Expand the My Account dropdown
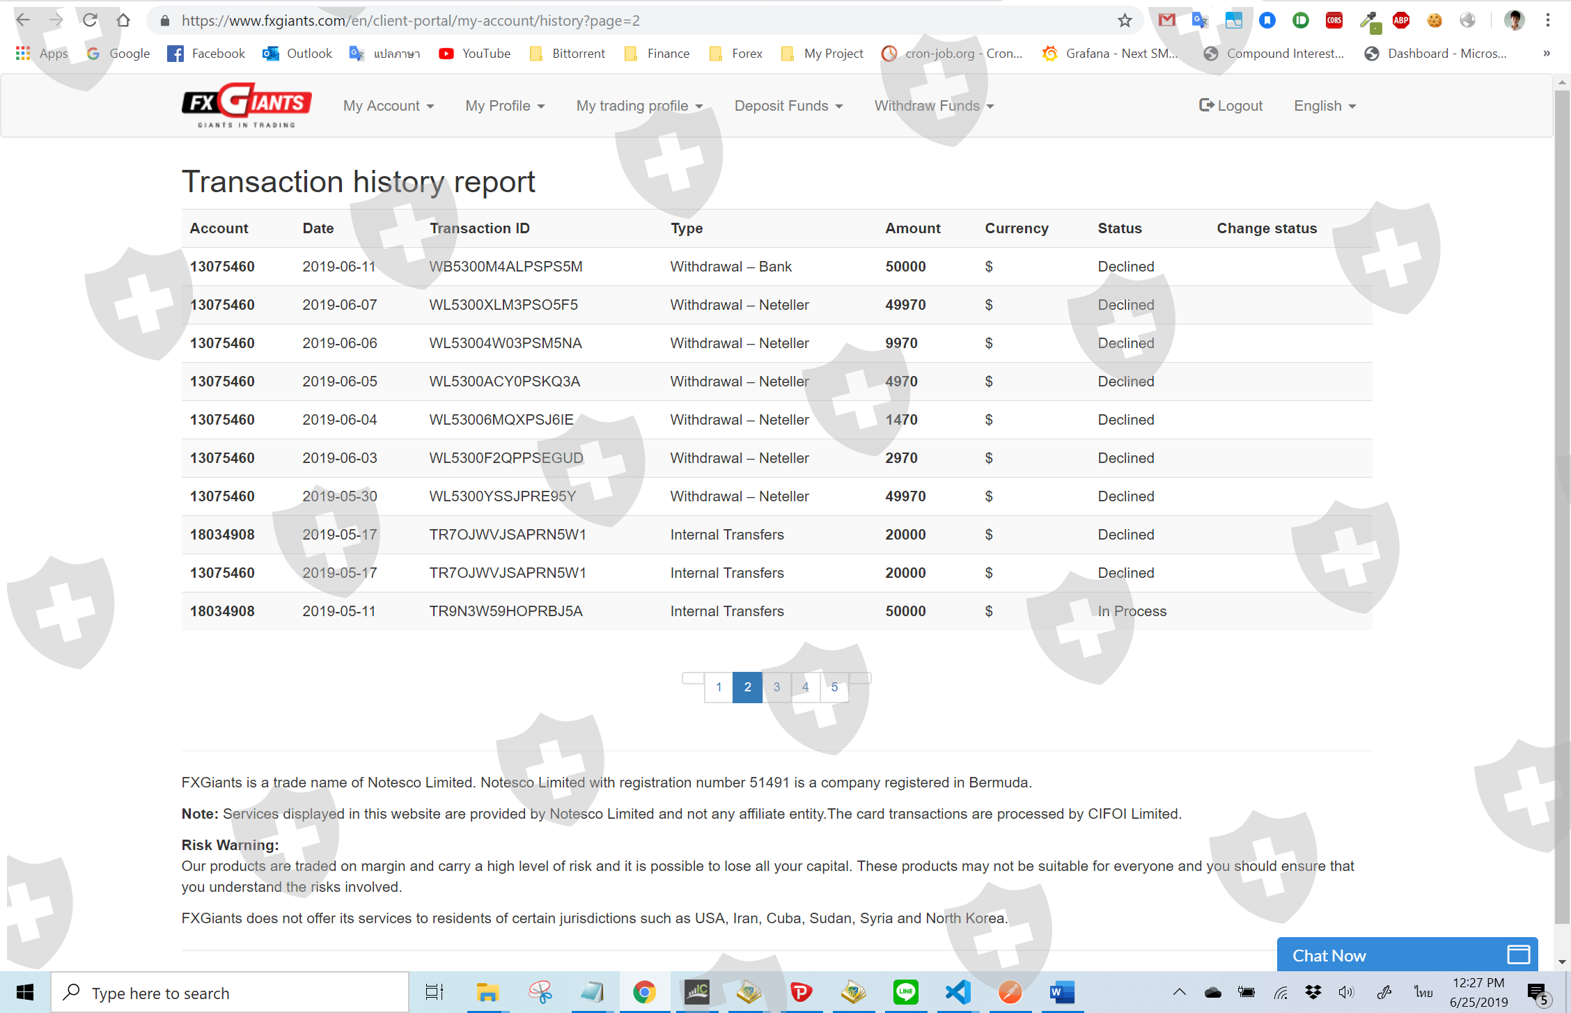This screenshot has height=1013, width=1571. (x=388, y=106)
